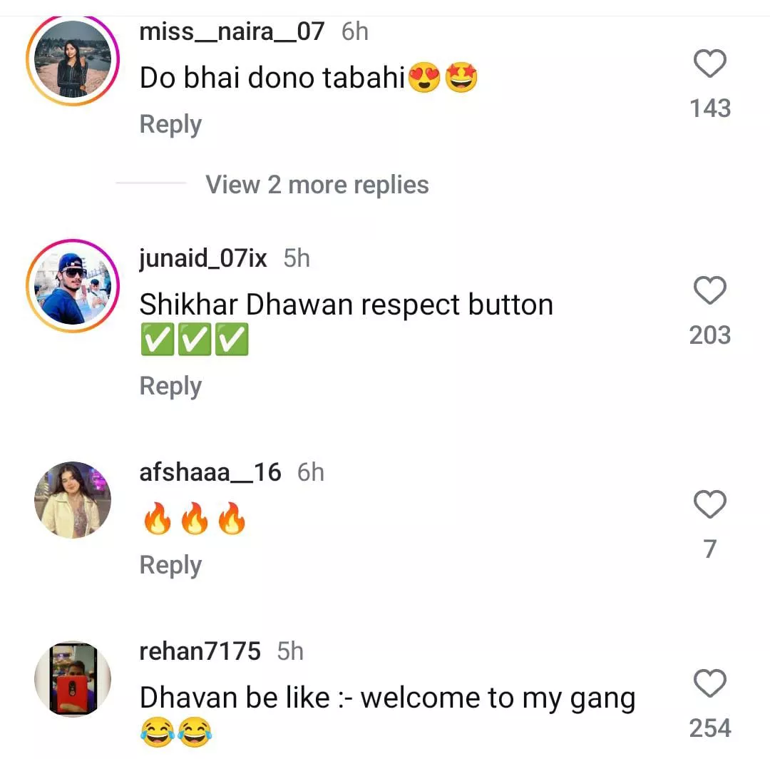Tap the 203 likes count
Image resolution: width=770 pixels, height=759 pixels.
[710, 335]
